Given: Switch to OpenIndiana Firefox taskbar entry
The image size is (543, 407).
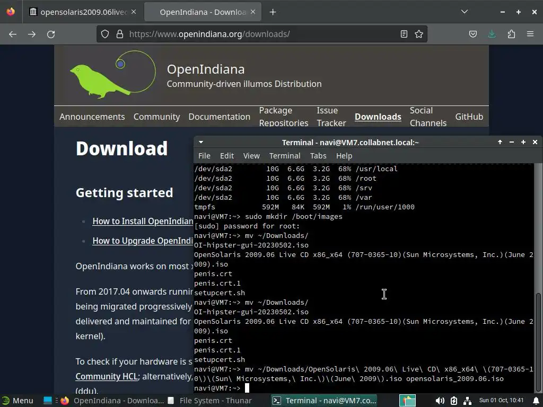Looking at the screenshot, I should (112, 401).
